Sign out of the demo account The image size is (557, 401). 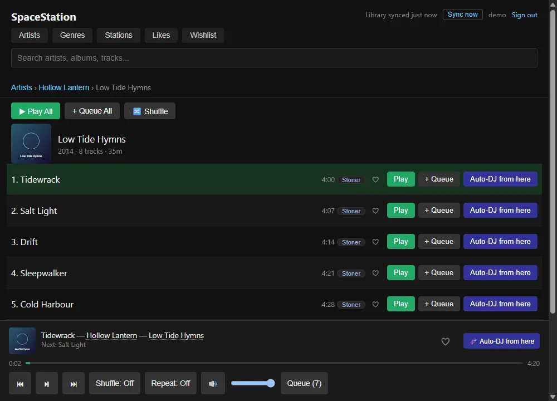coord(524,15)
